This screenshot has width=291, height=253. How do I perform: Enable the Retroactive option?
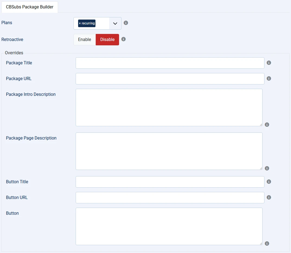click(x=84, y=39)
